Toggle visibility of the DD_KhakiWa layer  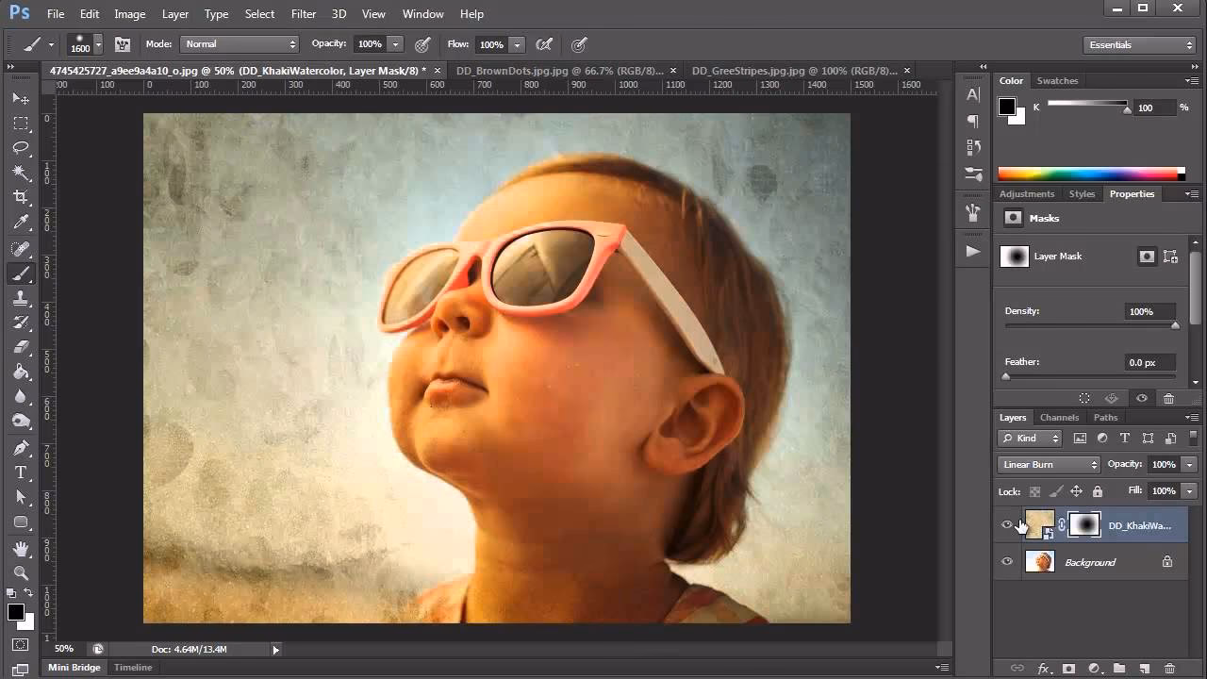pyautogui.click(x=1007, y=524)
